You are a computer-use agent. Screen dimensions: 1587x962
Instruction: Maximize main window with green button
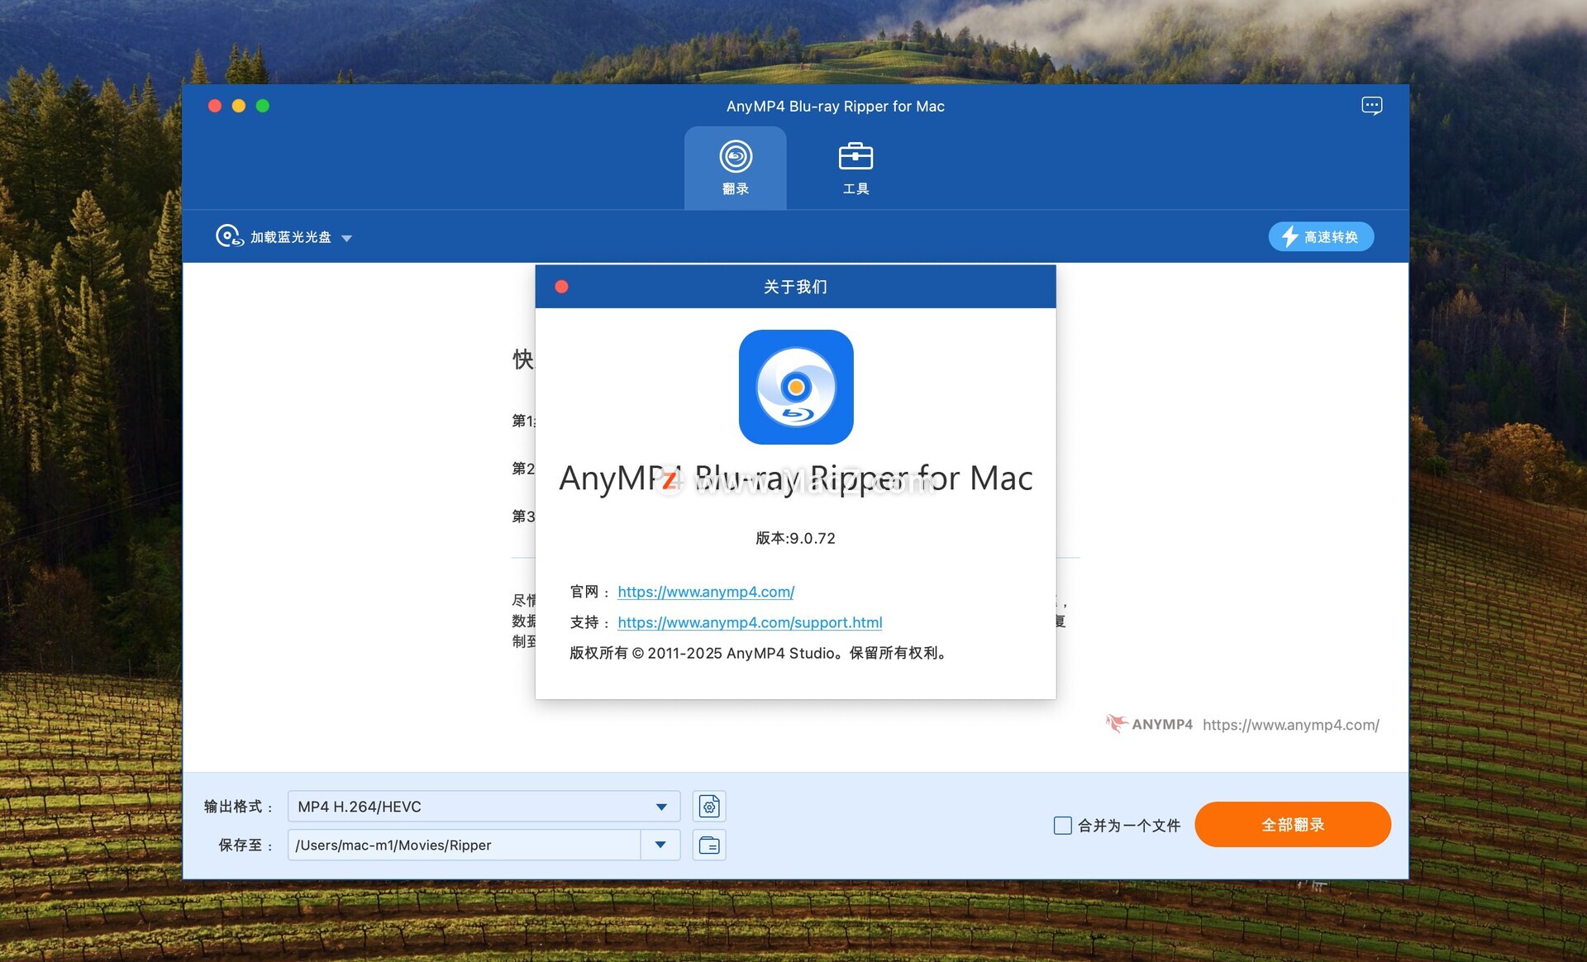coord(263,106)
